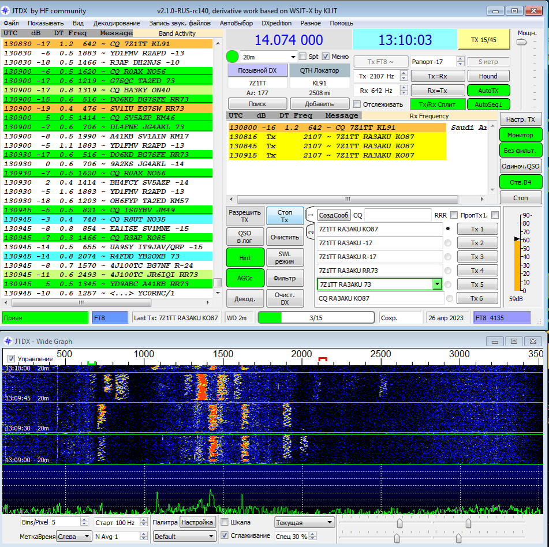Open the АвтоВыбор menu
This screenshot has width=549, height=547.
tap(236, 23)
